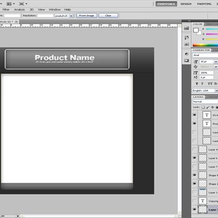Image resolution: width=218 pixels, height=218 pixels.
Task: Open the Adjustments panel icon
Action: coord(187,54)
